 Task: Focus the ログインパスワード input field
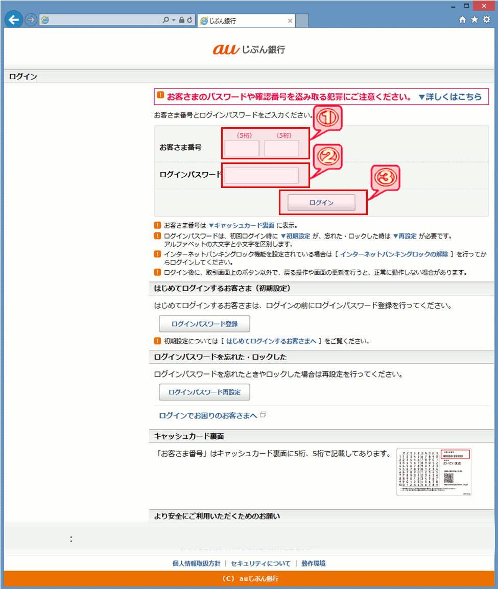(262, 175)
